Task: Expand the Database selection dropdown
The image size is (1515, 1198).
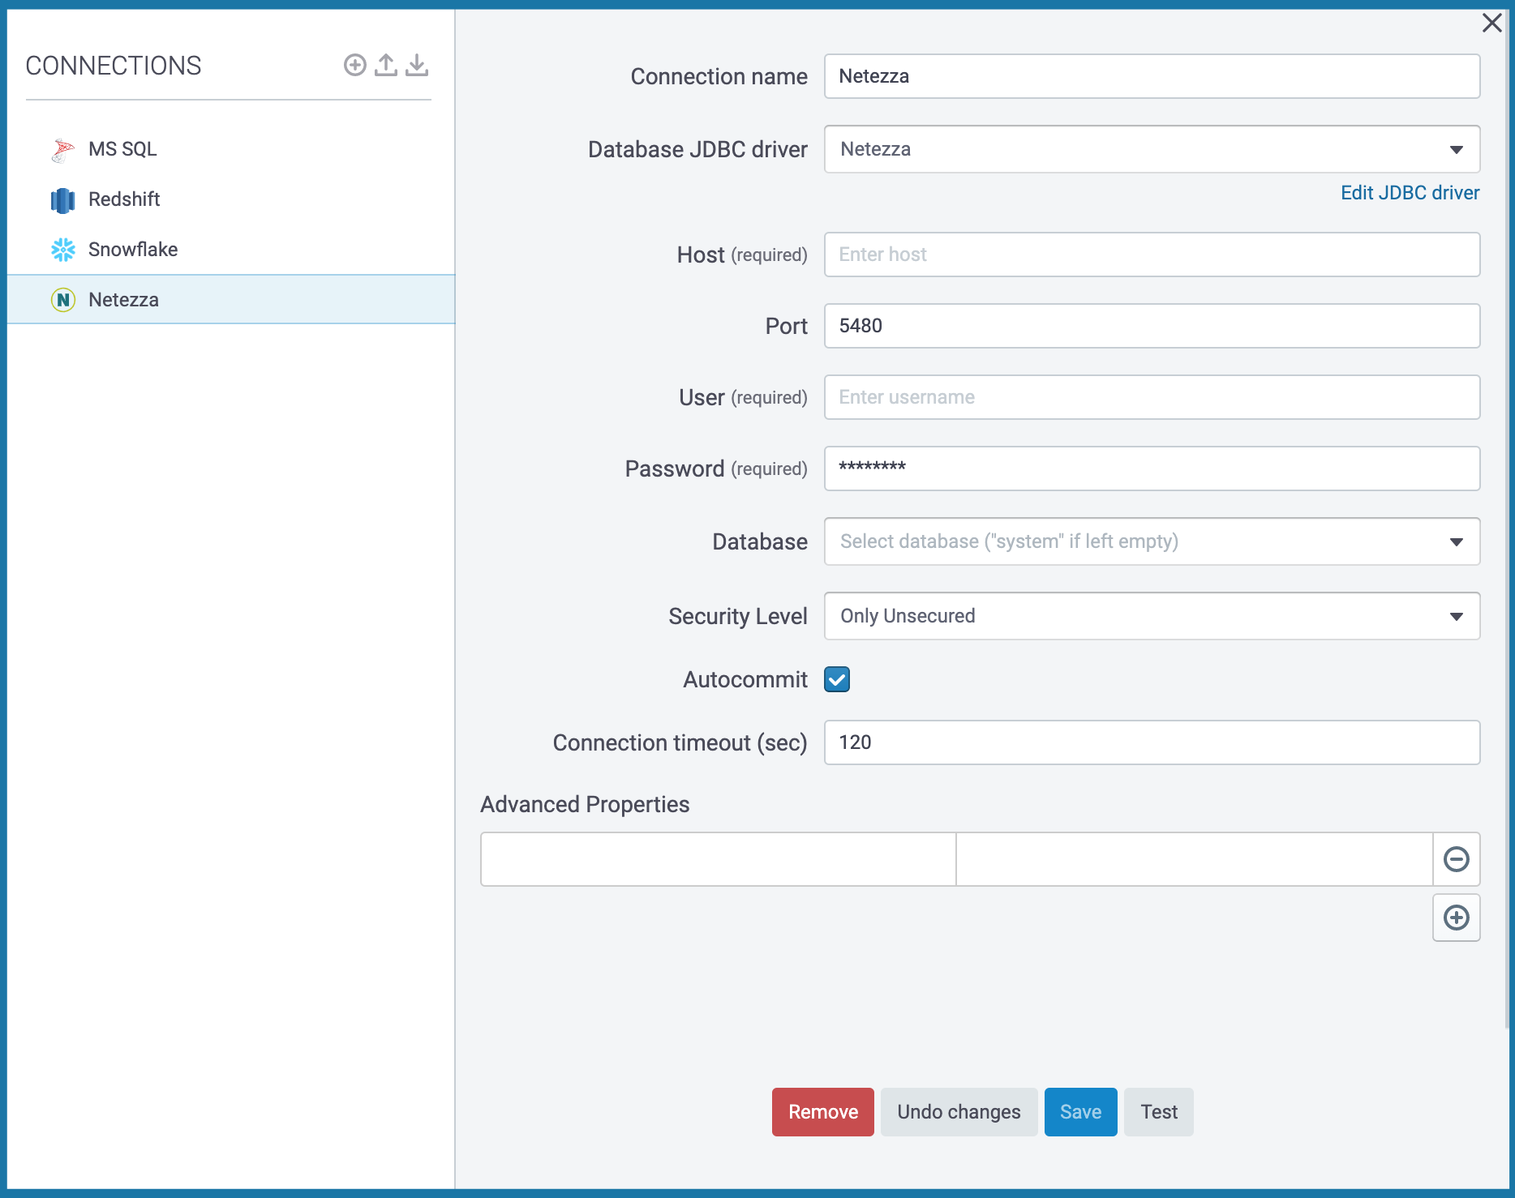Action: [1152, 541]
